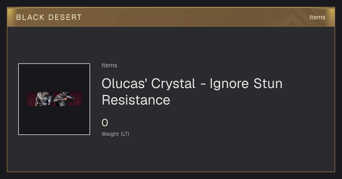Click the red banner strip inside thumbnail

(x=54, y=99)
